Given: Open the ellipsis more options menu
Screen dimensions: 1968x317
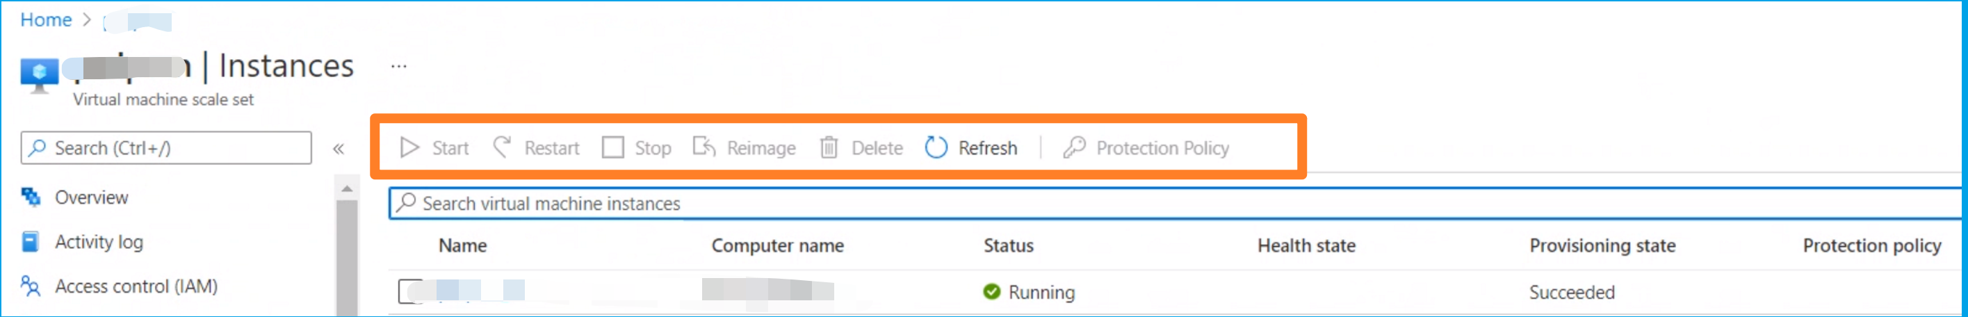Looking at the screenshot, I should click(399, 67).
